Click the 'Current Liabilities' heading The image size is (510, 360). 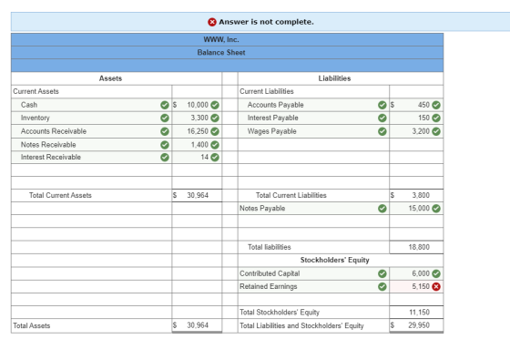(267, 91)
